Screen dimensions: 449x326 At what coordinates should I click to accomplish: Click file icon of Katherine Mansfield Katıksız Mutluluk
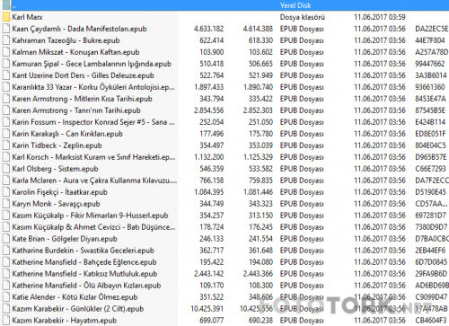[6, 274]
